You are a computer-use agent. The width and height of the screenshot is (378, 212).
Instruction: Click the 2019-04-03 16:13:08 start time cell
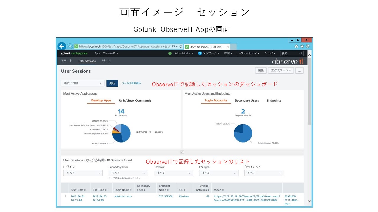pos(77,198)
